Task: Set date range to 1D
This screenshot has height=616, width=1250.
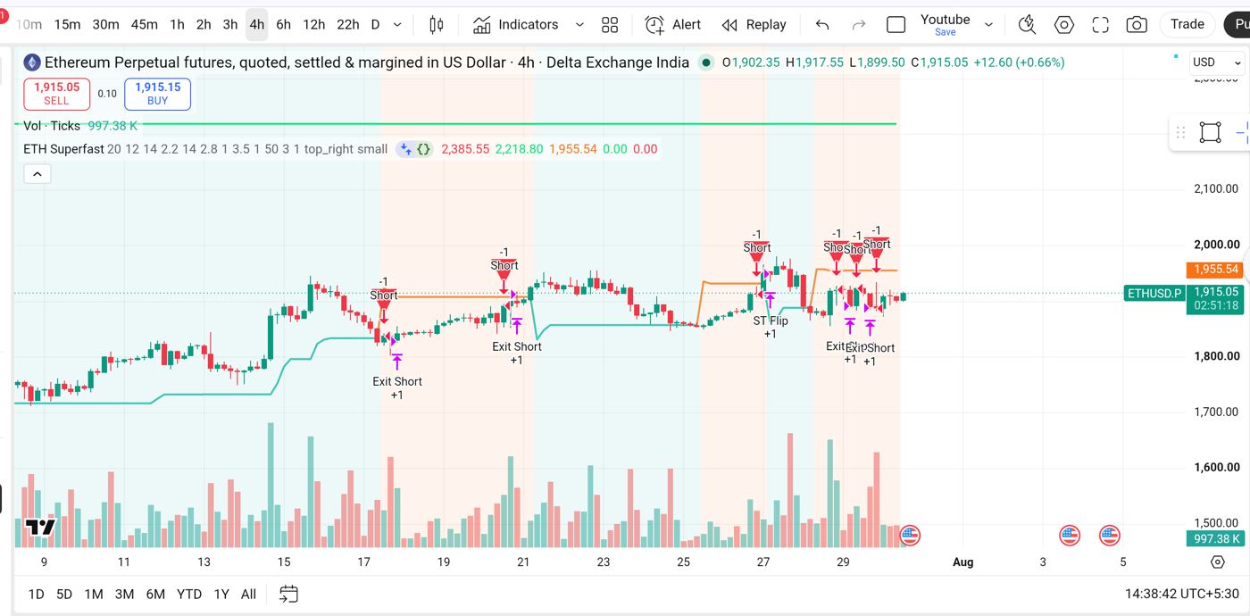Action: click(x=37, y=595)
